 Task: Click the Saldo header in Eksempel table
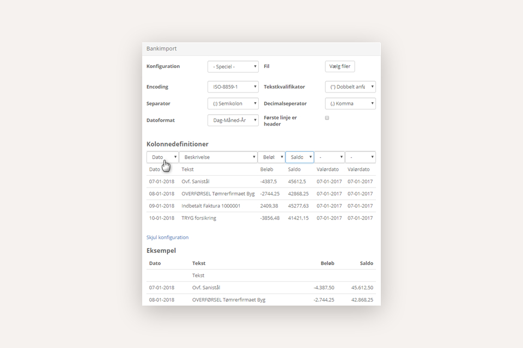point(366,263)
